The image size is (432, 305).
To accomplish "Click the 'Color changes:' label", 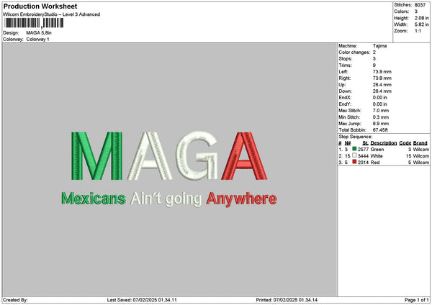I will coord(354,53).
